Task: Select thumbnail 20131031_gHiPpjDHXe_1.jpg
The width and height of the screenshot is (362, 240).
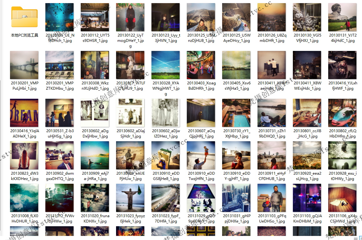Action: coord(236,198)
